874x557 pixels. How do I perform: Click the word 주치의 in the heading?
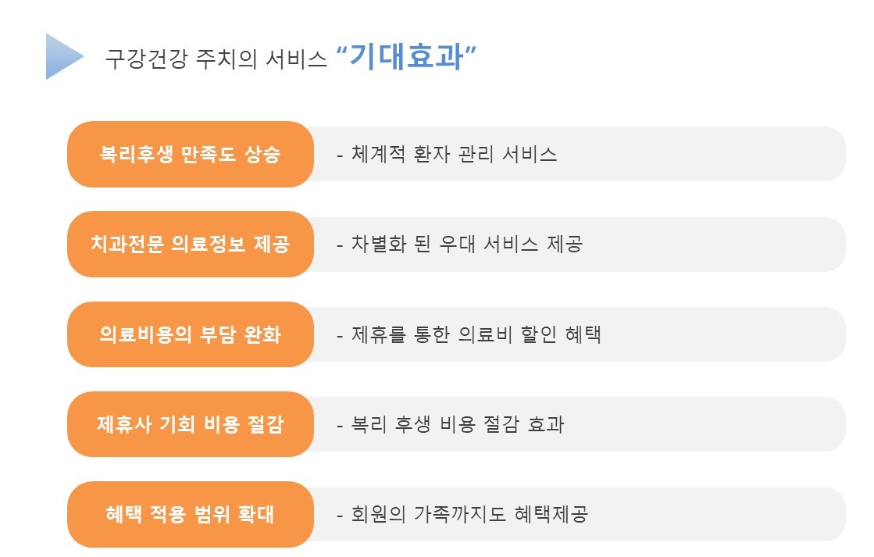tap(227, 59)
